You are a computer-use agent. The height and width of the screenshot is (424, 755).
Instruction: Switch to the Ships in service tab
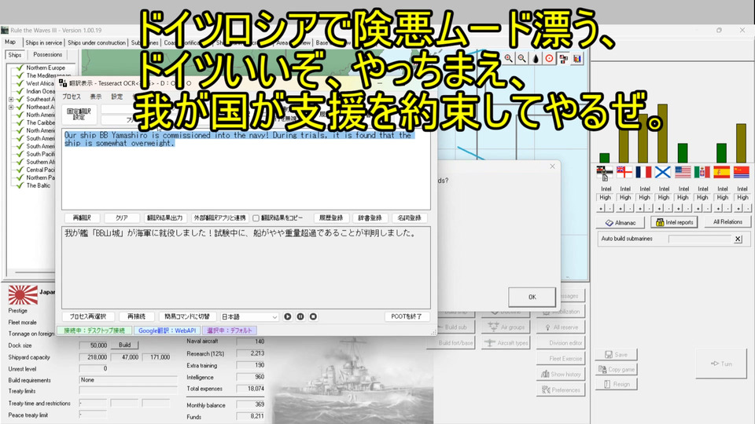coord(44,42)
